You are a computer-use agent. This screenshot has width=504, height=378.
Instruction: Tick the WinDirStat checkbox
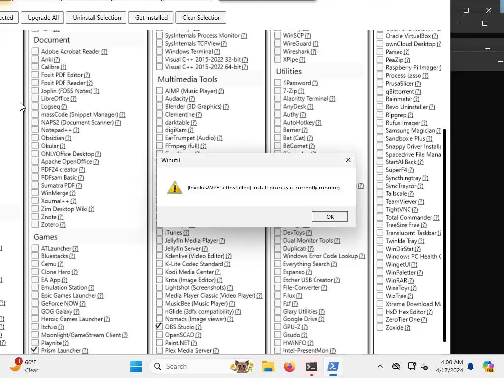pos(380,249)
